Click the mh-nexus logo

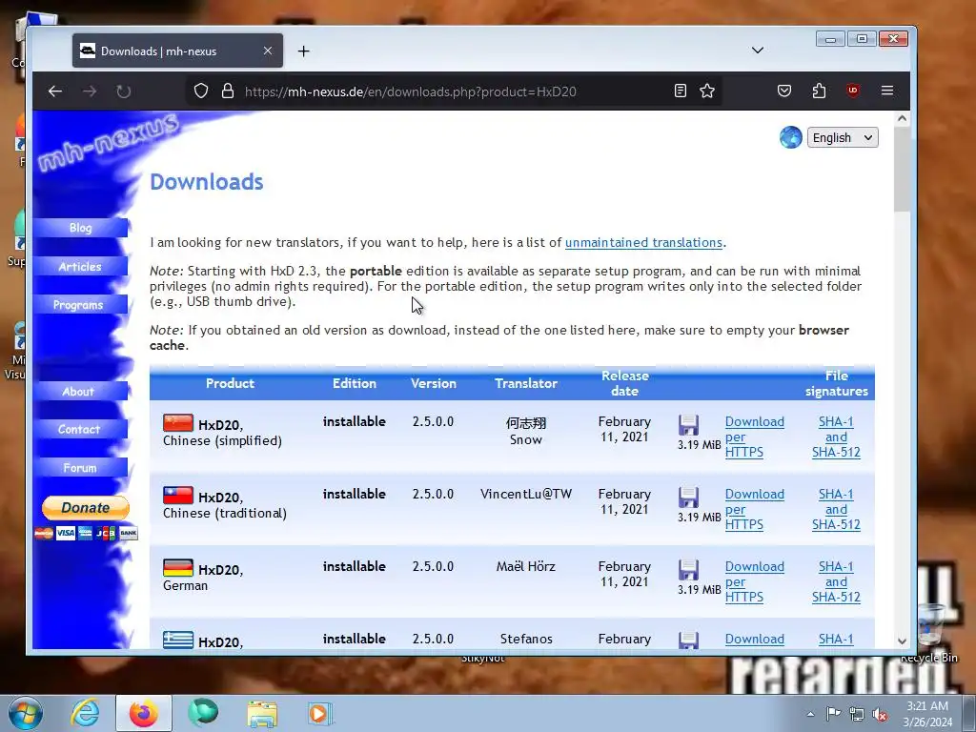pos(108,144)
